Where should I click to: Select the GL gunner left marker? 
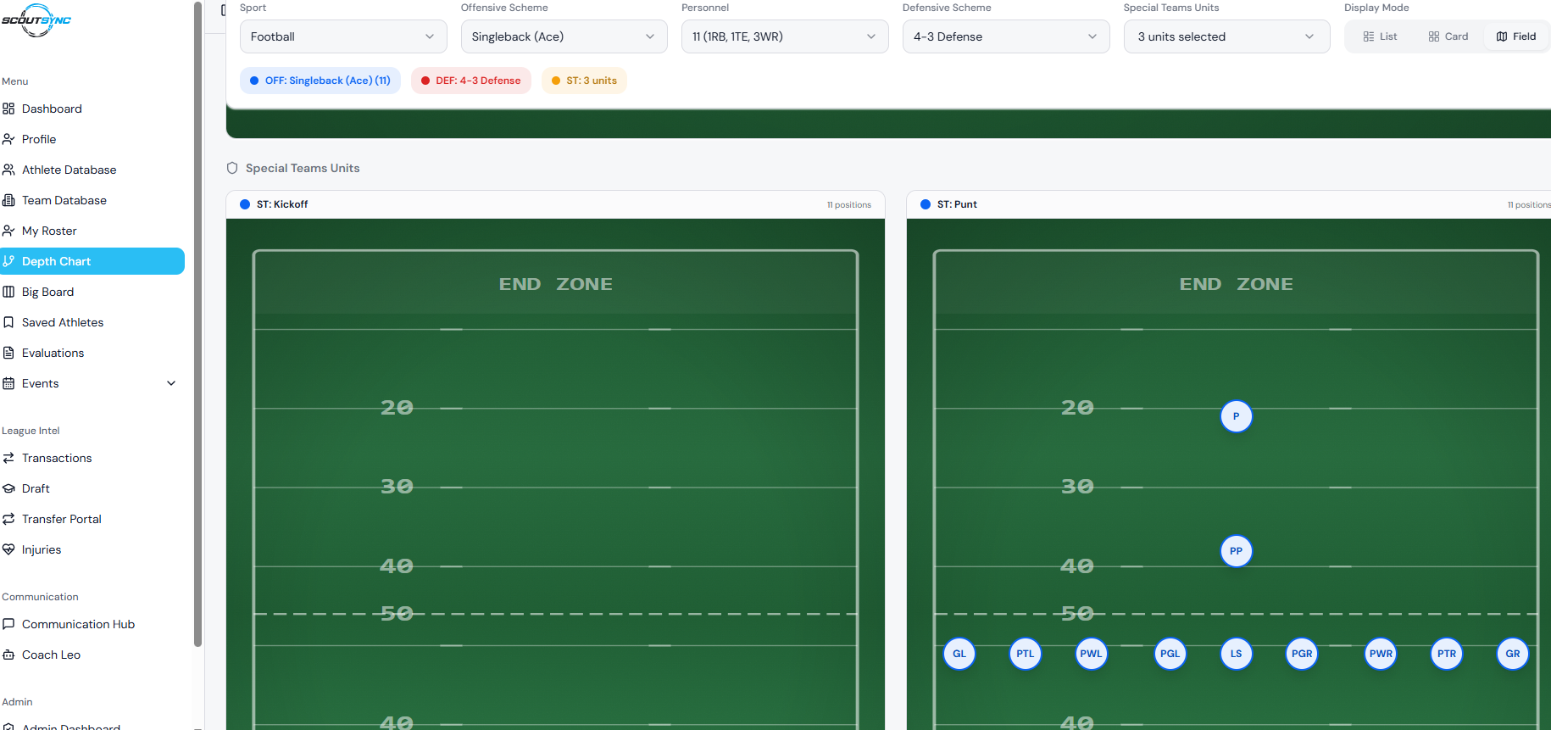(x=959, y=654)
